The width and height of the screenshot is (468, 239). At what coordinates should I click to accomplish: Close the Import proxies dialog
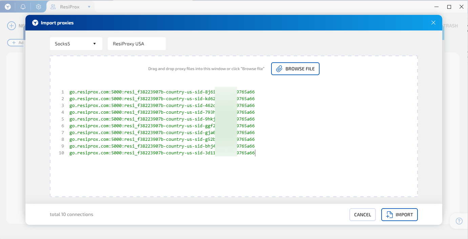click(x=433, y=23)
